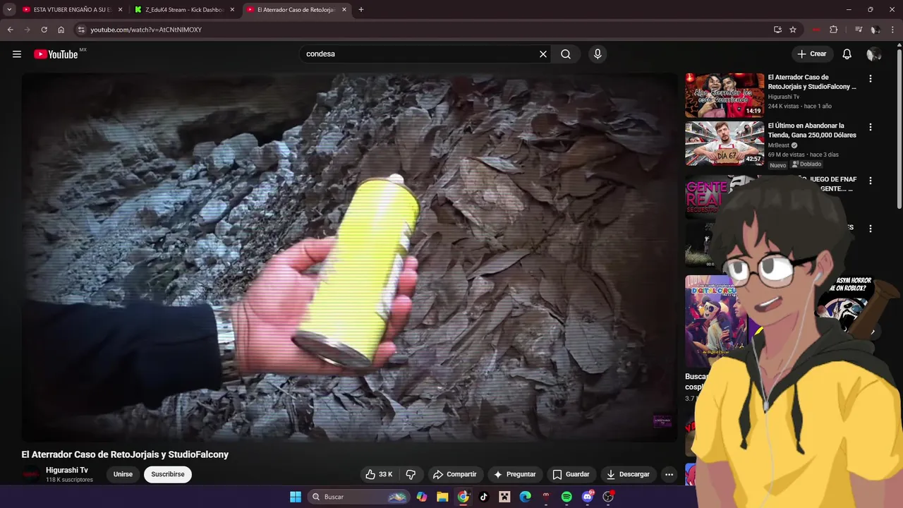
Task: Open the YouTube account avatar menu
Action: pos(873,54)
